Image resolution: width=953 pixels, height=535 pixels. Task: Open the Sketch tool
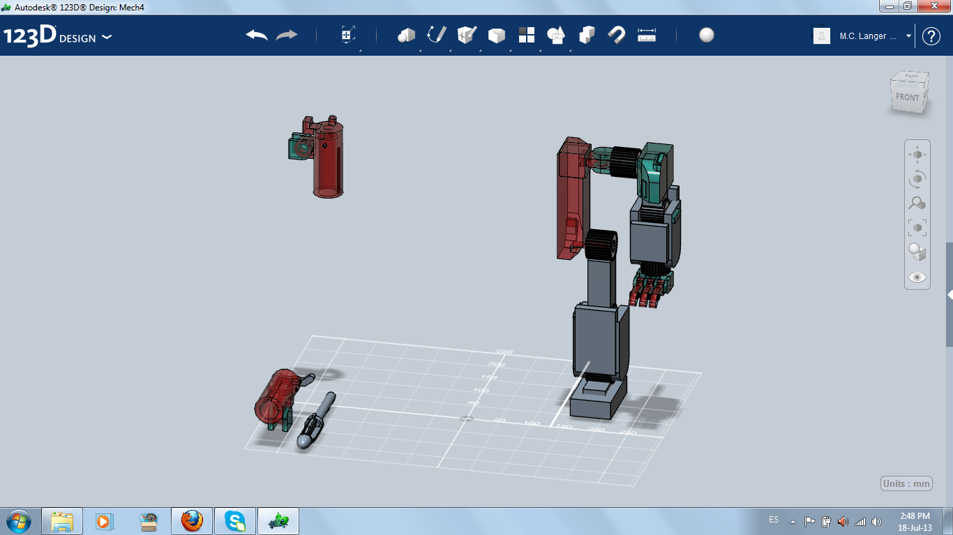coord(435,35)
